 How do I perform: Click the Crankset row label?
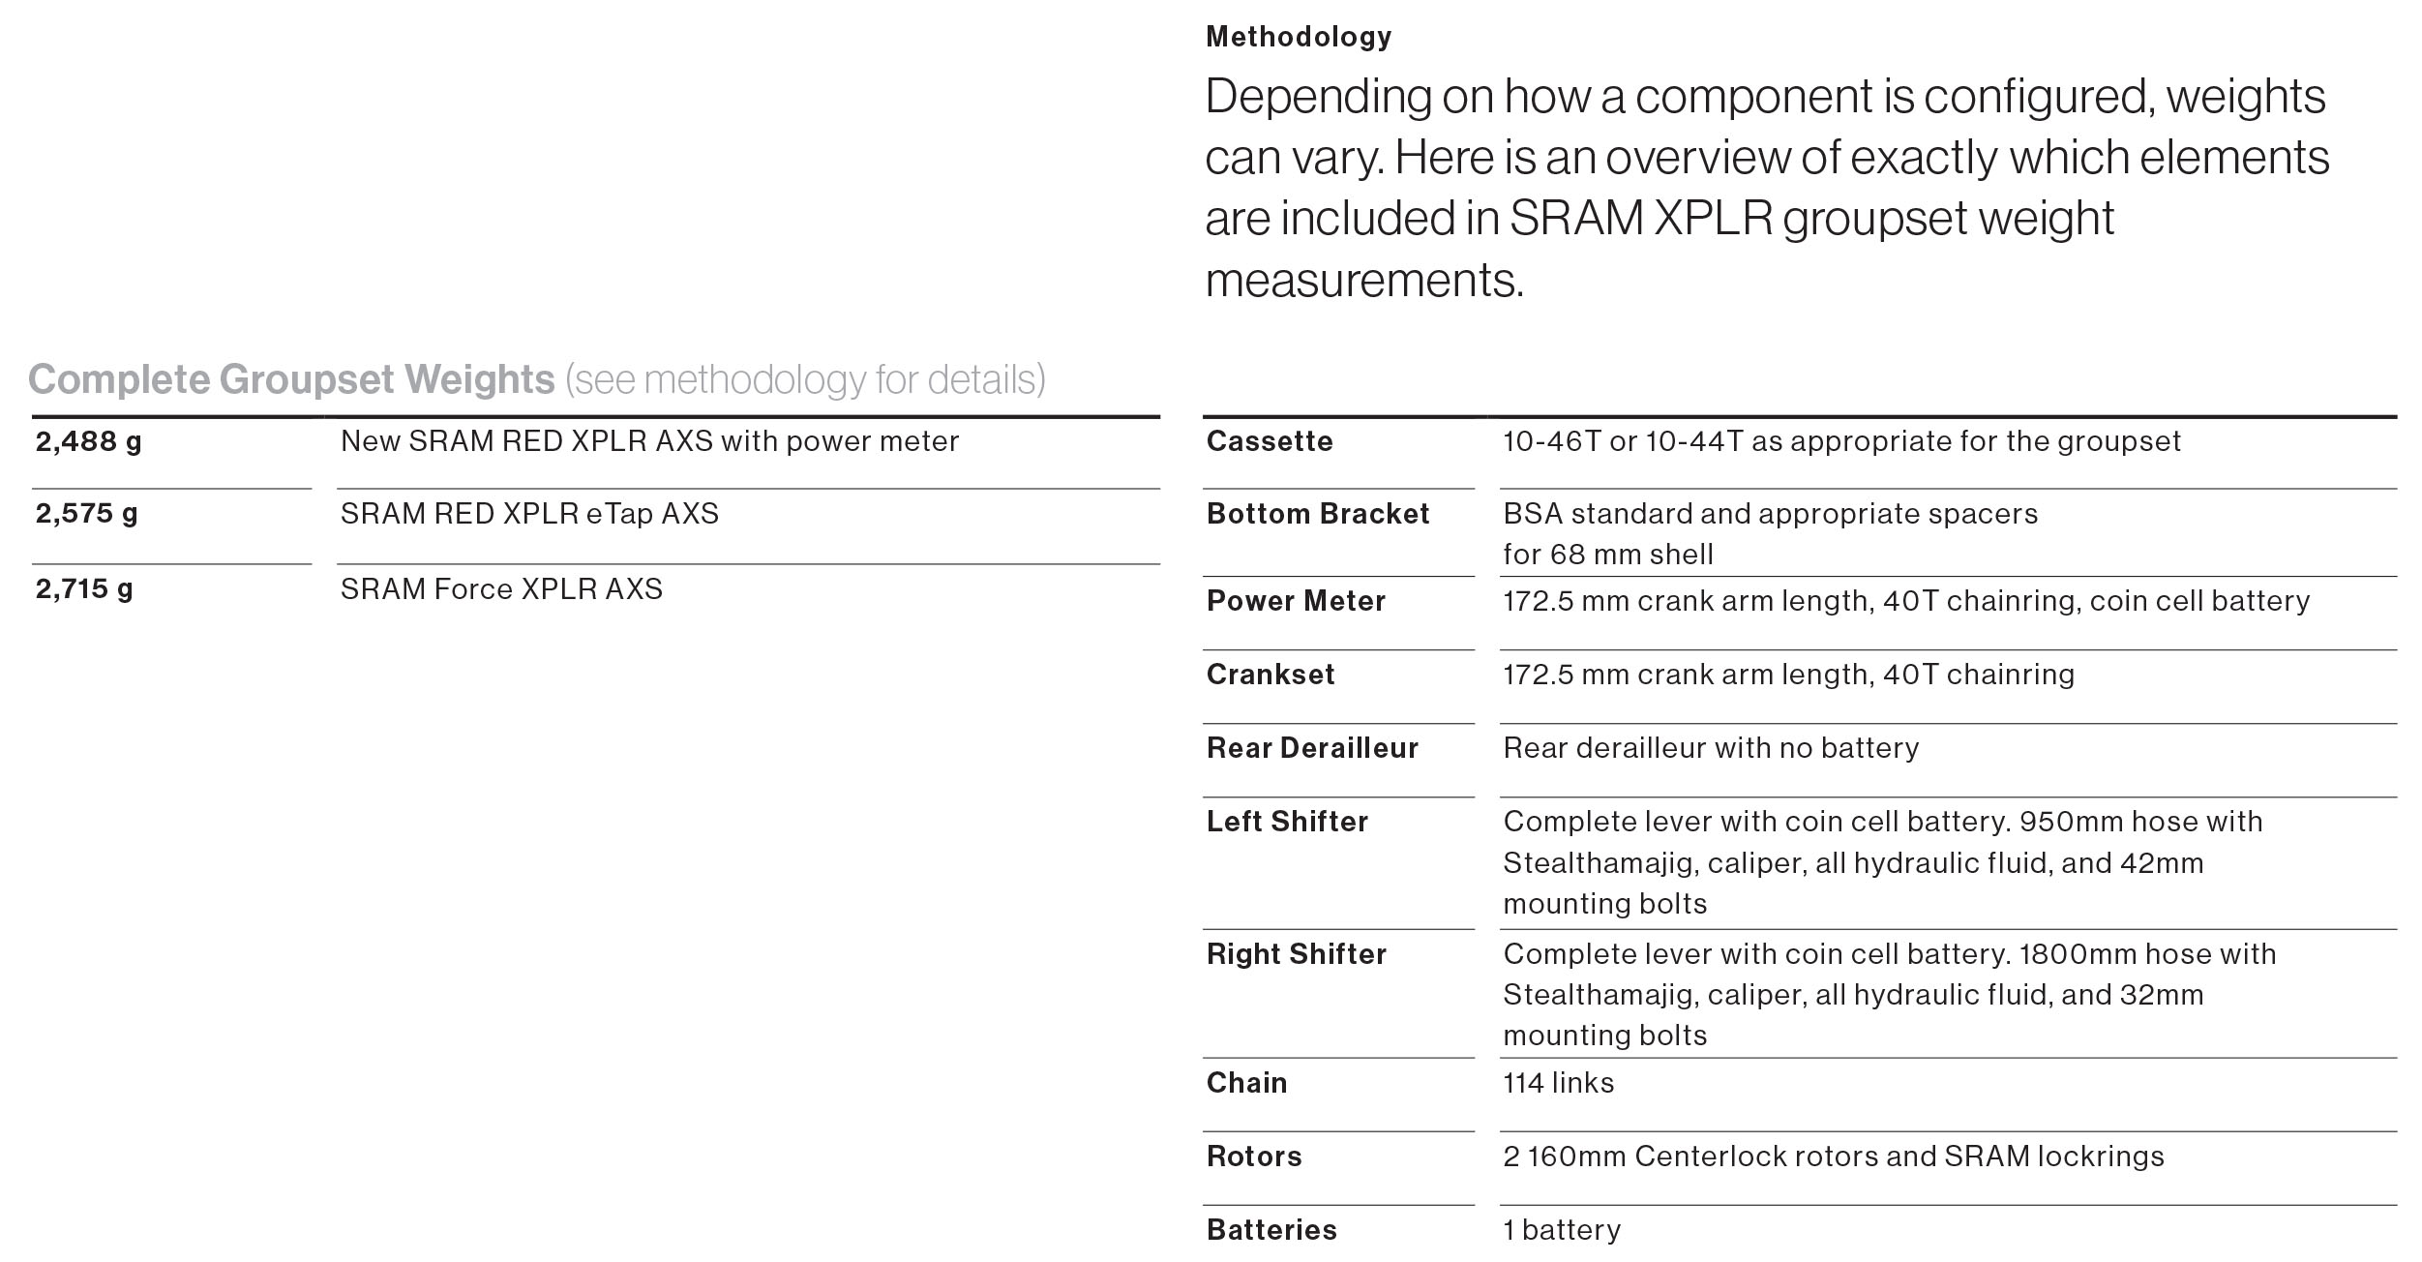[x=1271, y=675]
